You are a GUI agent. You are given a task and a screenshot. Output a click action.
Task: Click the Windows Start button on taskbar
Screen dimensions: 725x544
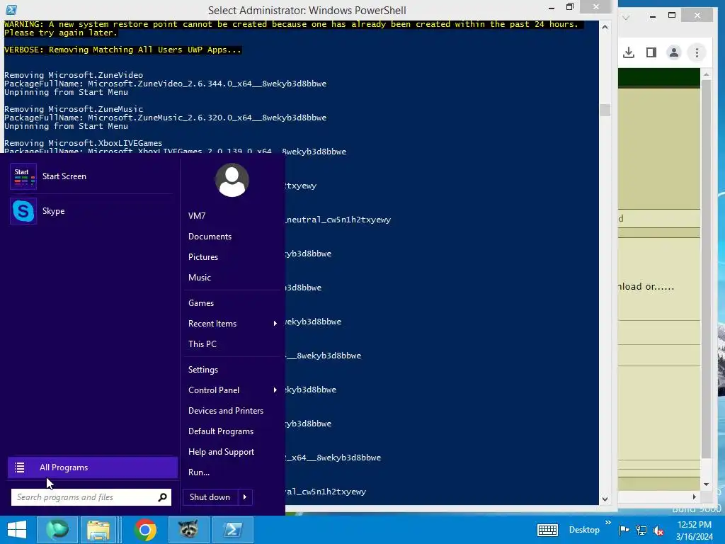[17, 530]
